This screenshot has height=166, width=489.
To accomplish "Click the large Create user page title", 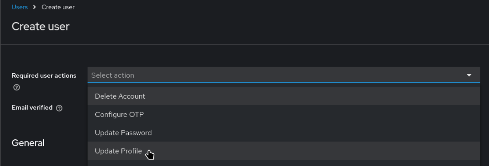I will (40, 26).
